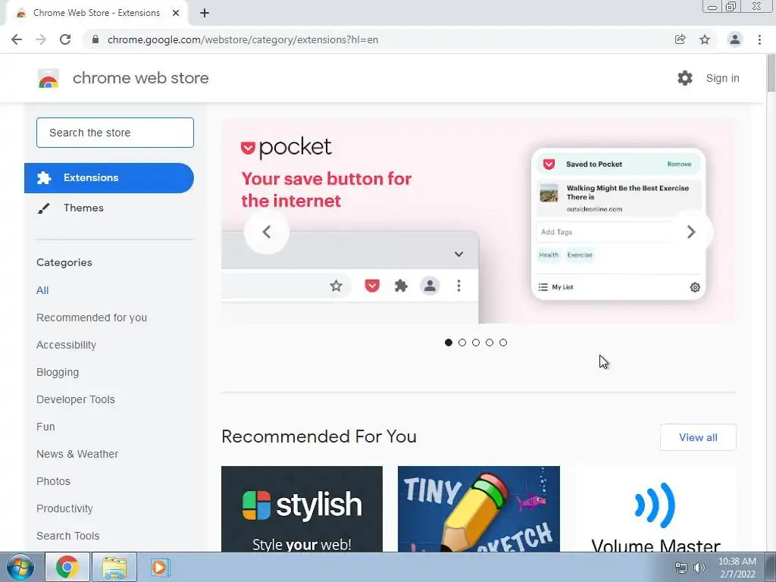Open the Stylish extension card
Image resolution: width=776 pixels, height=582 pixels.
(302, 508)
